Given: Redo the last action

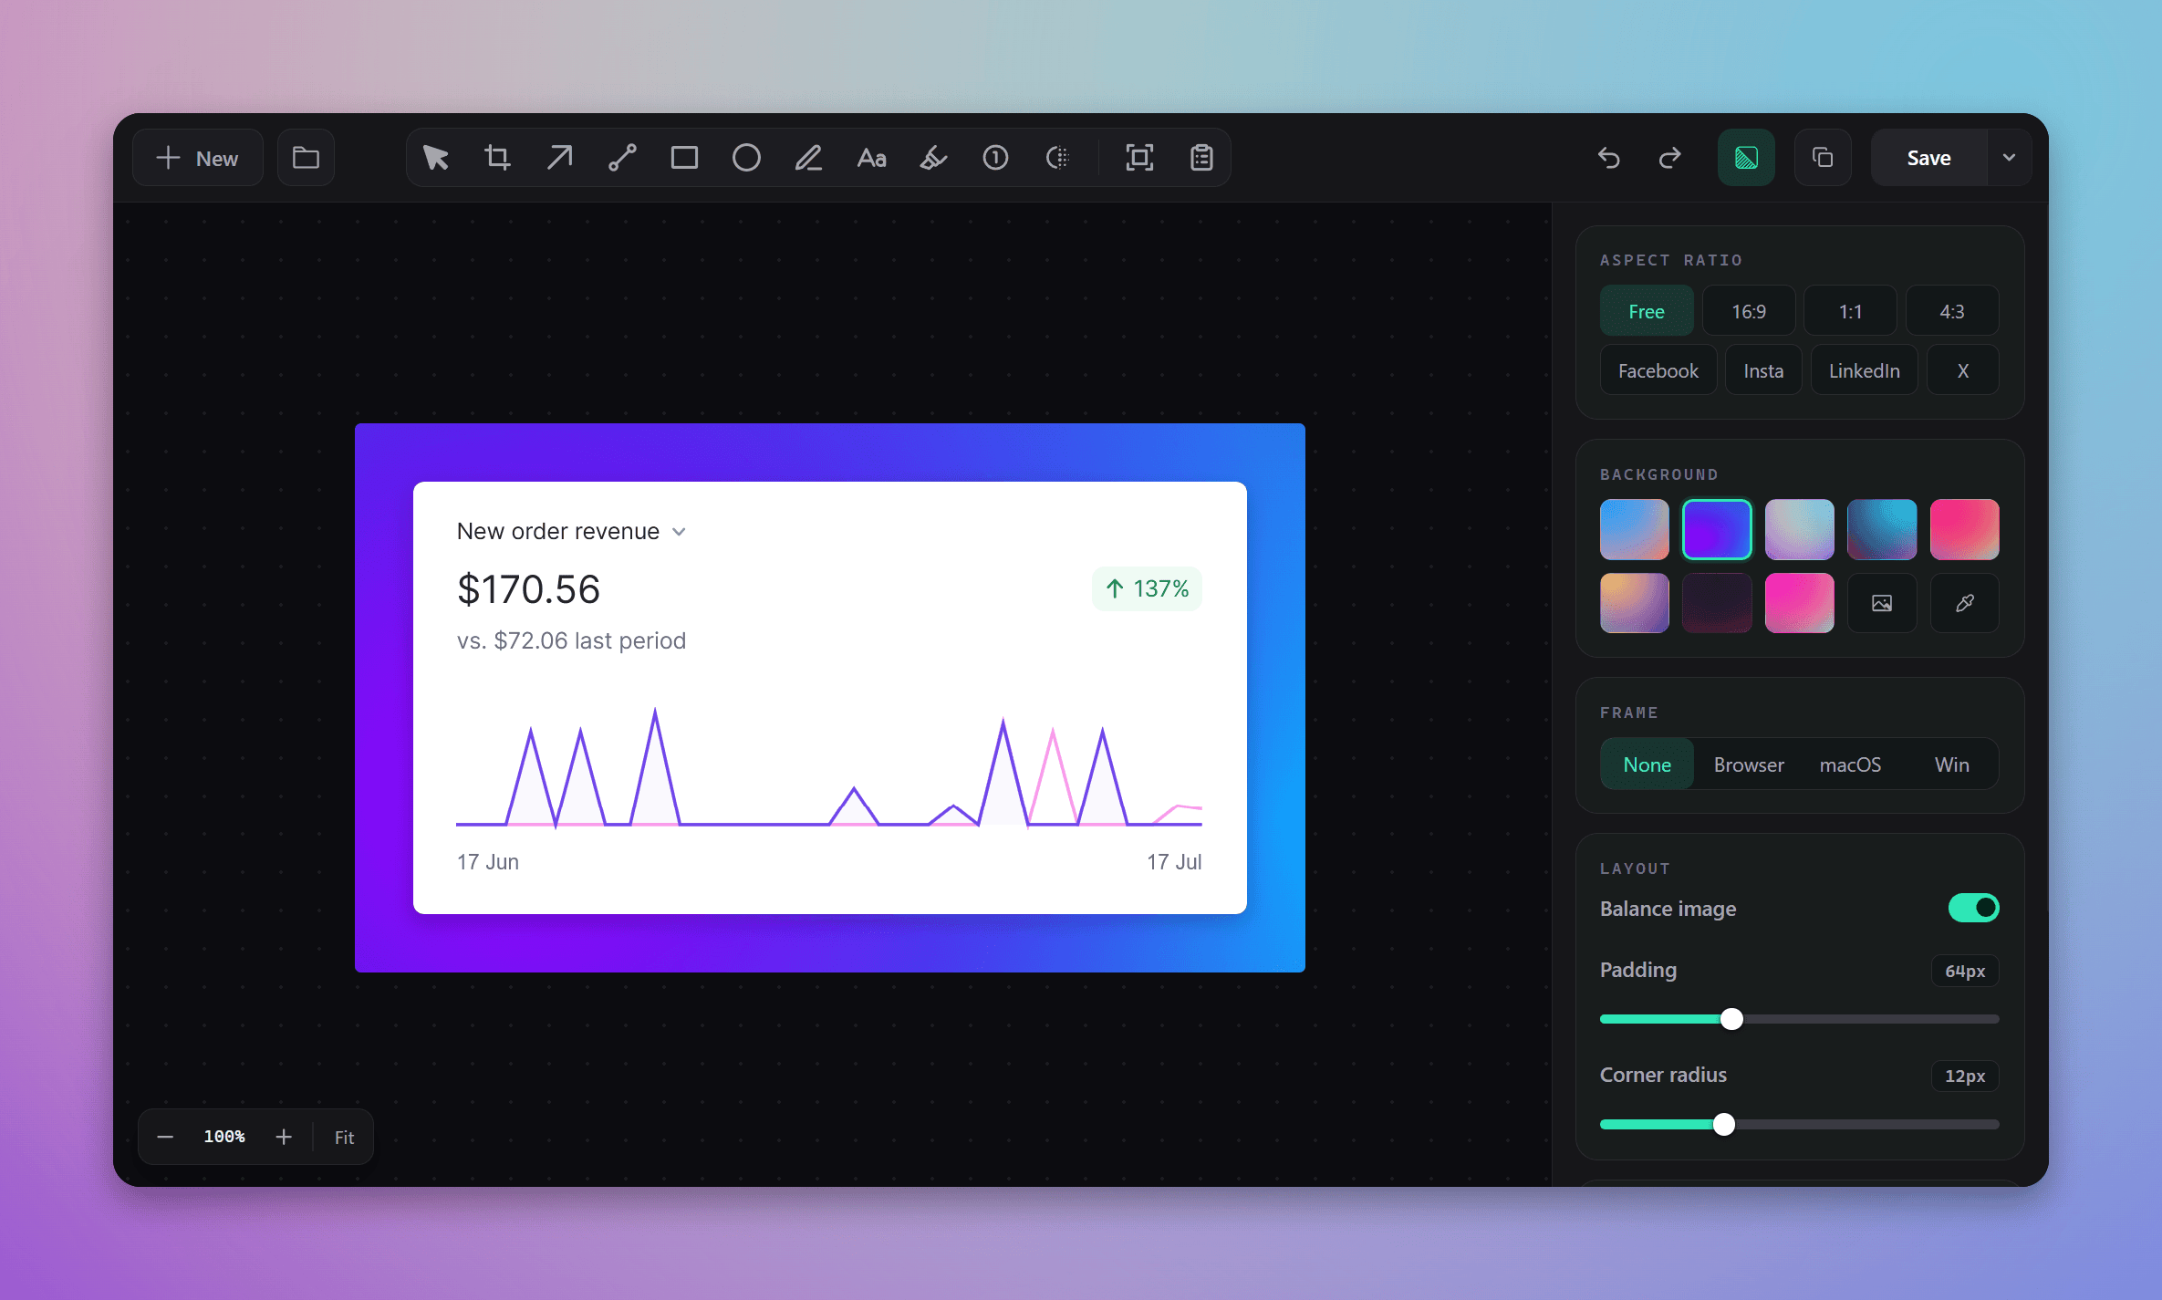Looking at the screenshot, I should 1669,158.
